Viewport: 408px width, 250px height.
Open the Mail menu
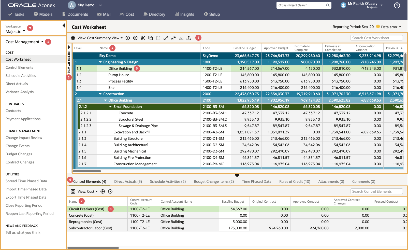(x=104, y=14)
